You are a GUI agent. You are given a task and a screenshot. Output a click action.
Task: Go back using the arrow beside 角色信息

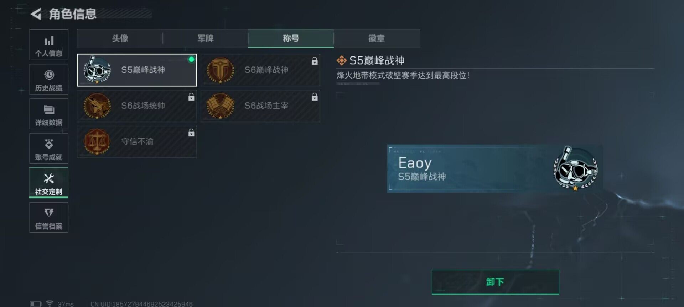click(x=36, y=14)
